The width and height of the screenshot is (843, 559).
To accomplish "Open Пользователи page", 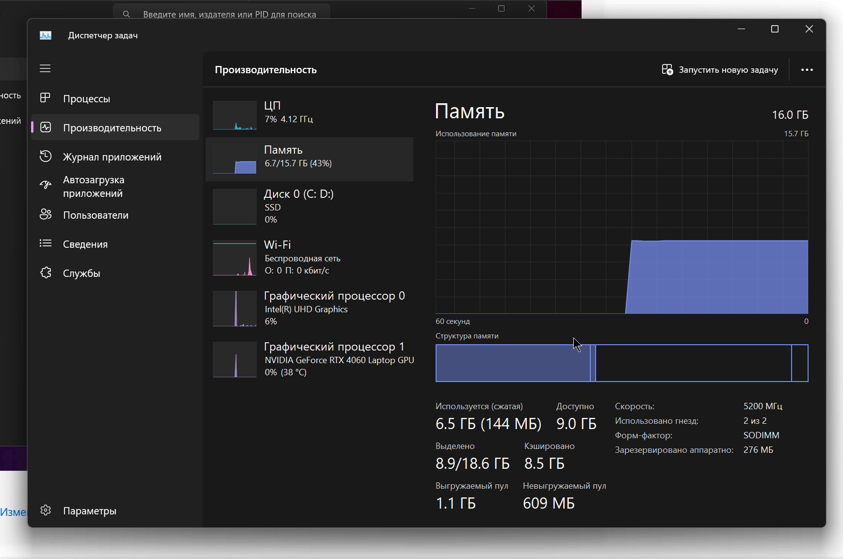I will tap(115, 215).
